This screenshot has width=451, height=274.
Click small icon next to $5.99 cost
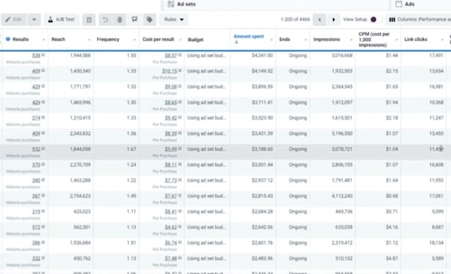tap(180, 149)
